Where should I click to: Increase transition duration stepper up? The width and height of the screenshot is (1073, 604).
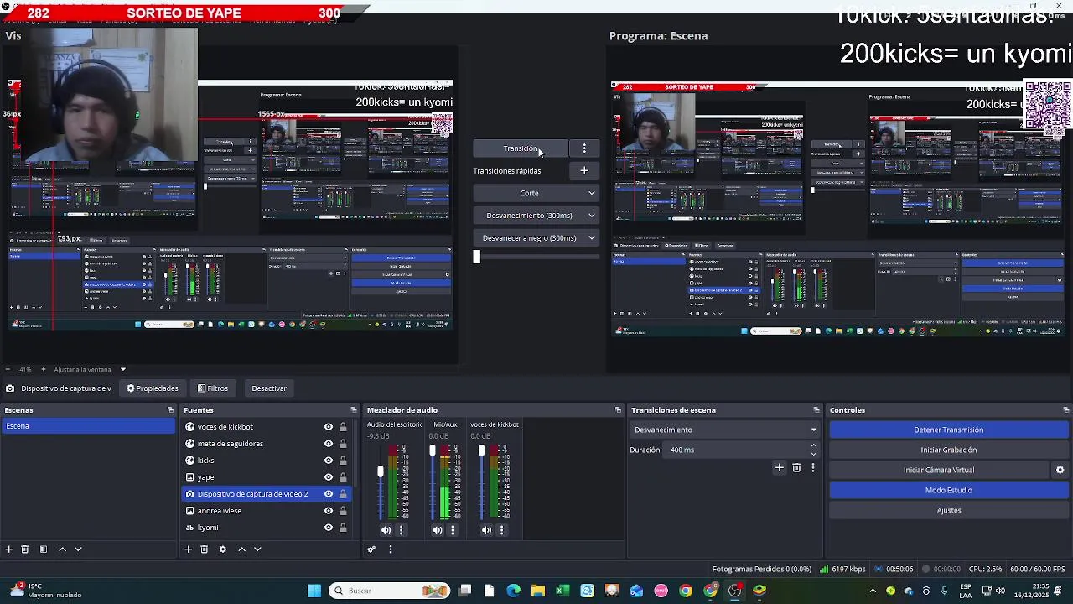(813, 446)
